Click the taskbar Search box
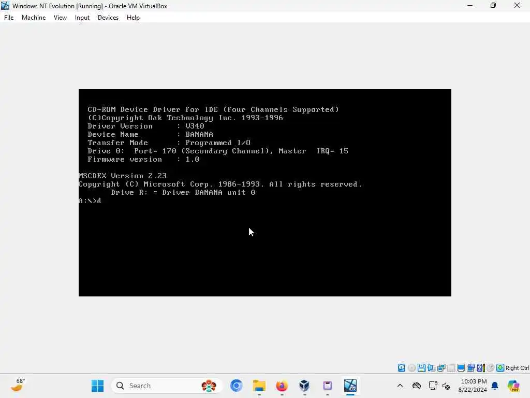This screenshot has width=530, height=398. (167, 386)
